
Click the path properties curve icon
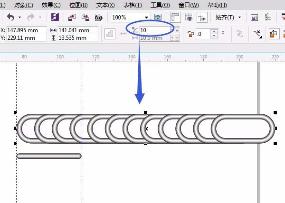[x=258, y=34]
